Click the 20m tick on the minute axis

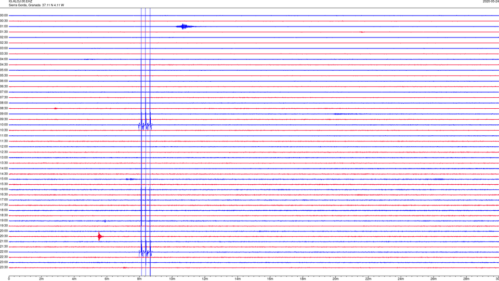click(335, 279)
